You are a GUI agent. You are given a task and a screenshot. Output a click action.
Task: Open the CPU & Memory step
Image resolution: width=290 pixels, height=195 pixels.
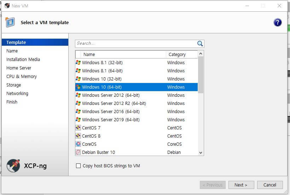click(x=22, y=77)
